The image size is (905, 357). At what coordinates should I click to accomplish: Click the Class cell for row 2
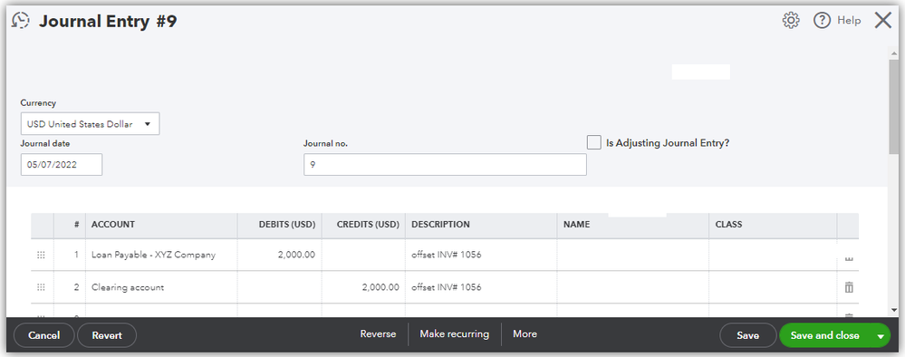773,287
